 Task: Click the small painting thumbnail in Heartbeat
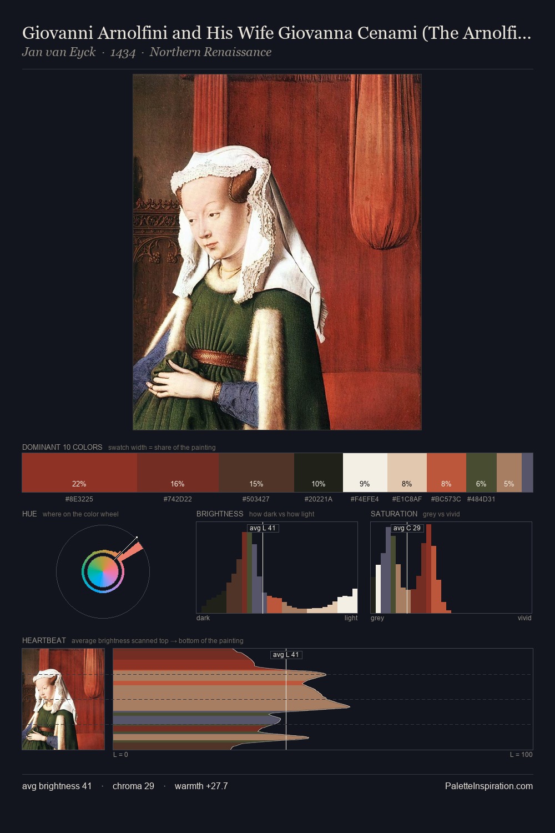[x=63, y=699]
